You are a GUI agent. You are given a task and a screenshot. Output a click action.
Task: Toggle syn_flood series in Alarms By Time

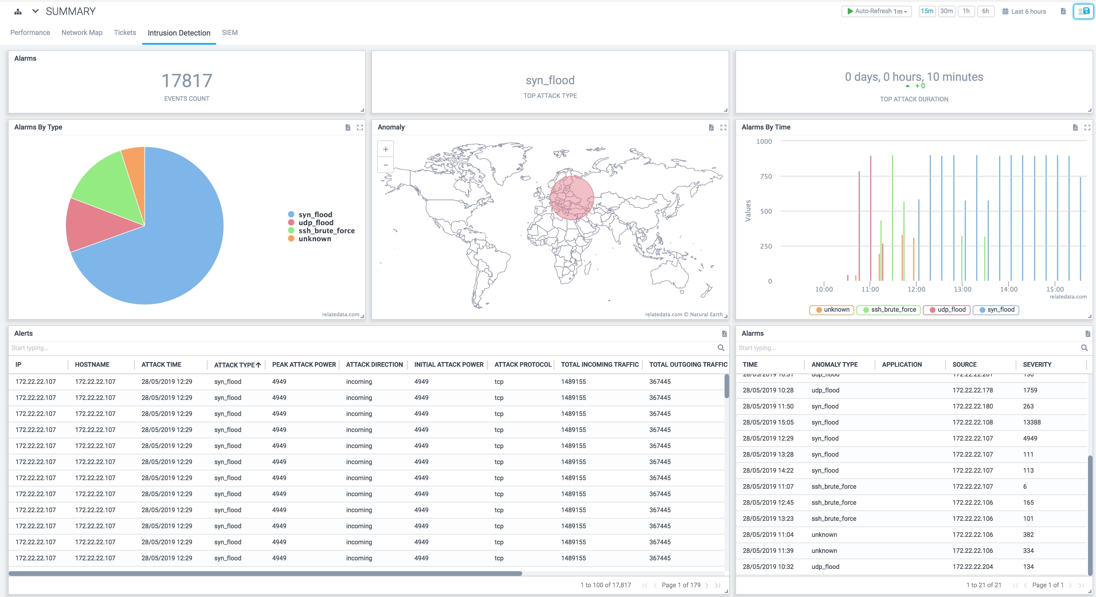[996, 310]
